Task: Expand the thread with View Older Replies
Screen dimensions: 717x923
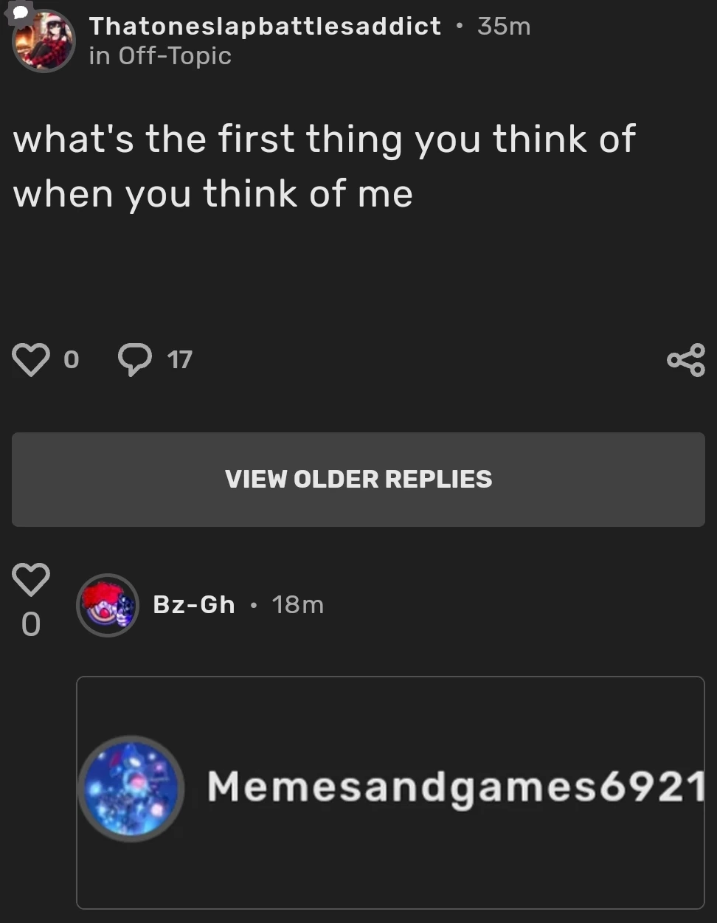Action: pyautogui.click(x=358, y=480)
